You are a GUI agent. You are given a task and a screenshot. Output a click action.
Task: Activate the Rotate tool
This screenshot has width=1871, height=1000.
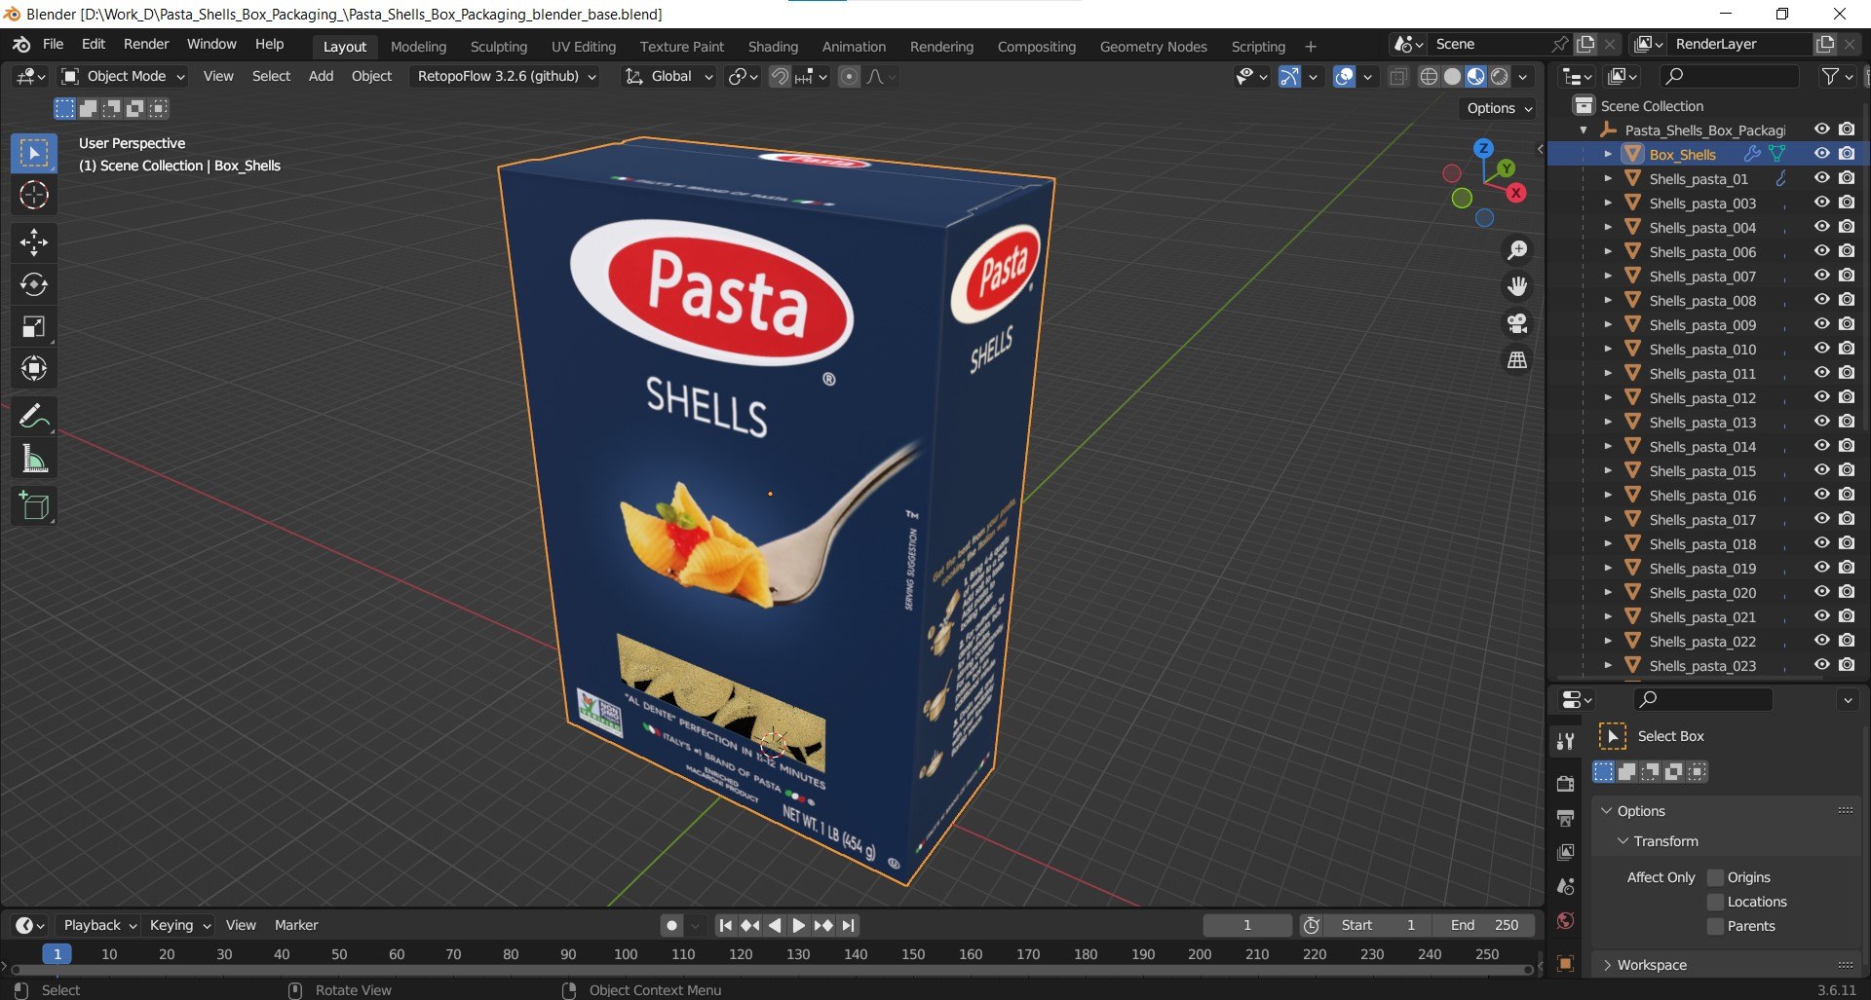[34, 284]
